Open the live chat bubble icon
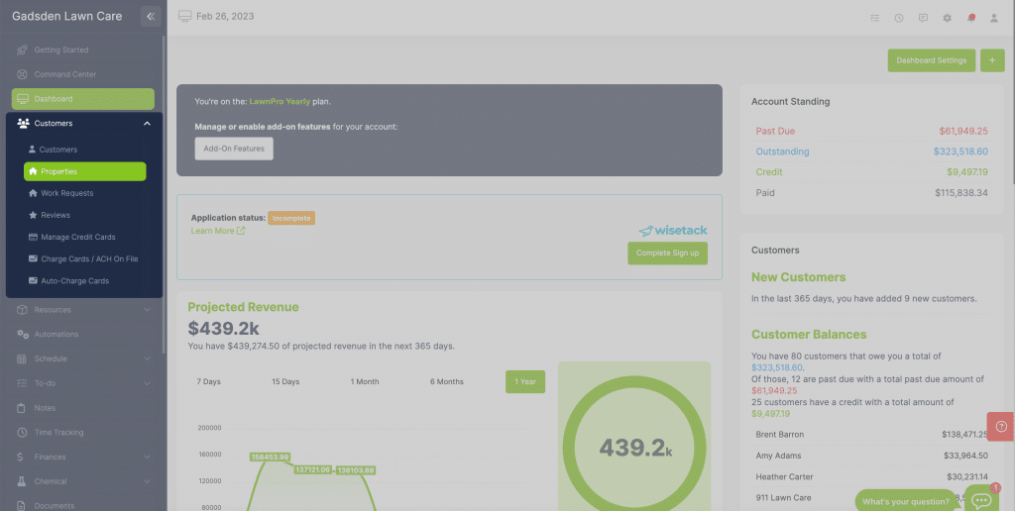The image size is (1015, 511). (981, 500)
